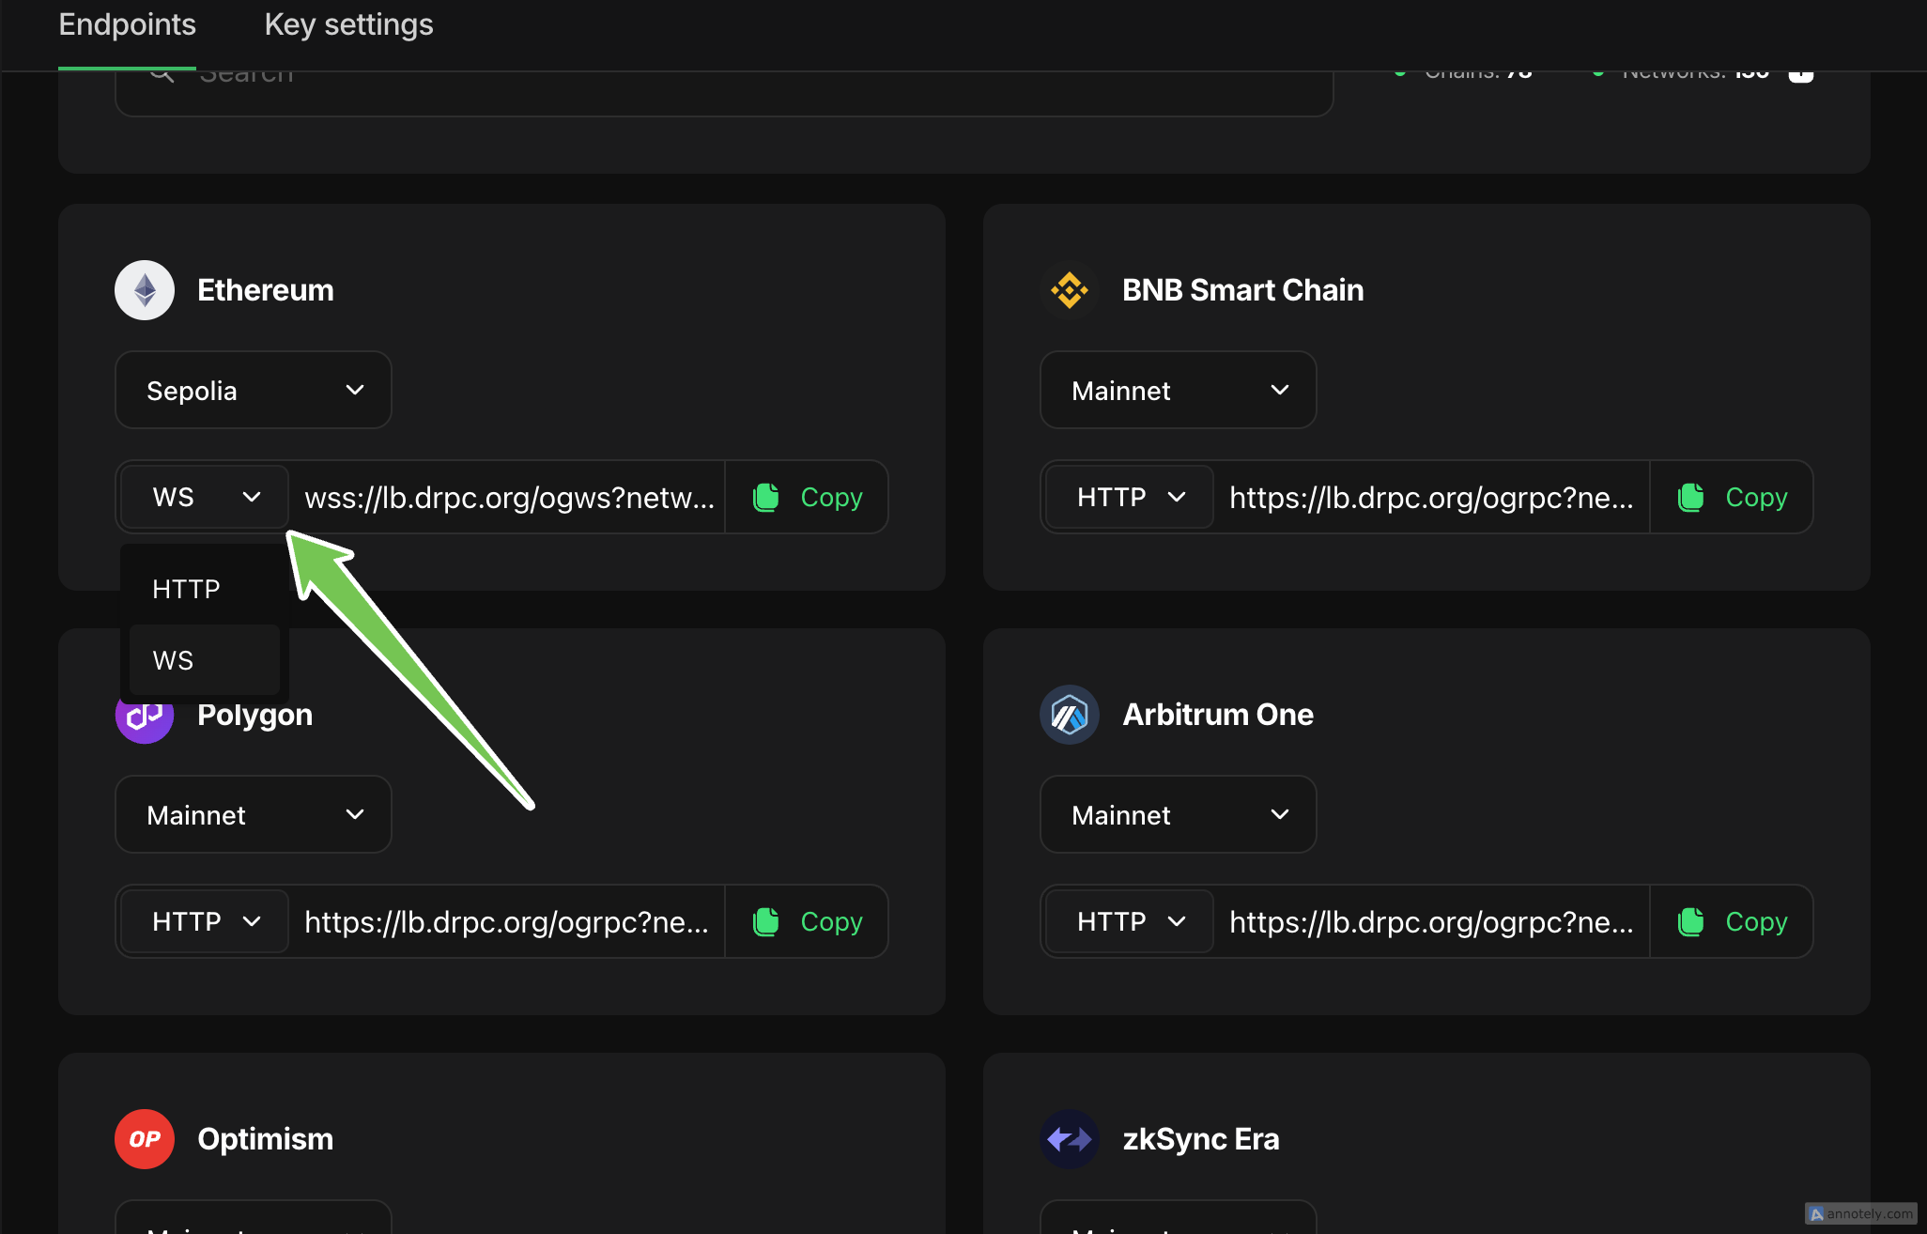Open the Polygon Mainnet network dropdown

point(254,814)
